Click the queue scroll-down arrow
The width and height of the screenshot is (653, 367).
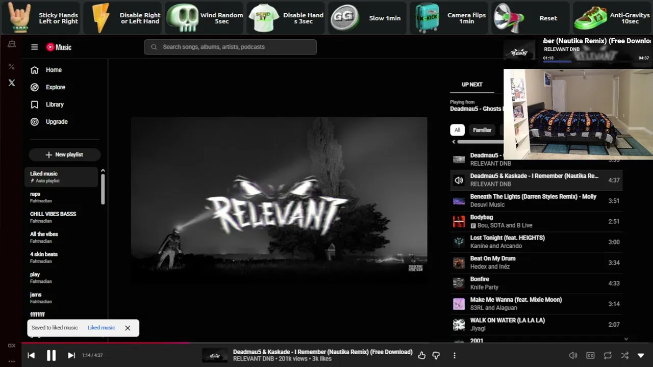click(626, 339)
